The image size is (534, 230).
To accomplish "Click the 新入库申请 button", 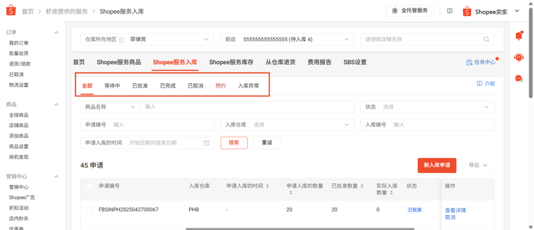I will coord(437,165).
